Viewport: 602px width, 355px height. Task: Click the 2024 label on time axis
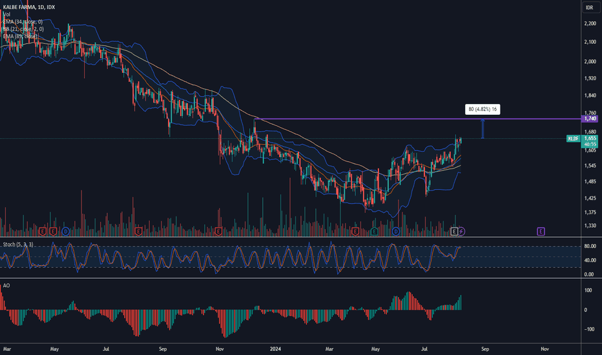click(x=275, y=349)
